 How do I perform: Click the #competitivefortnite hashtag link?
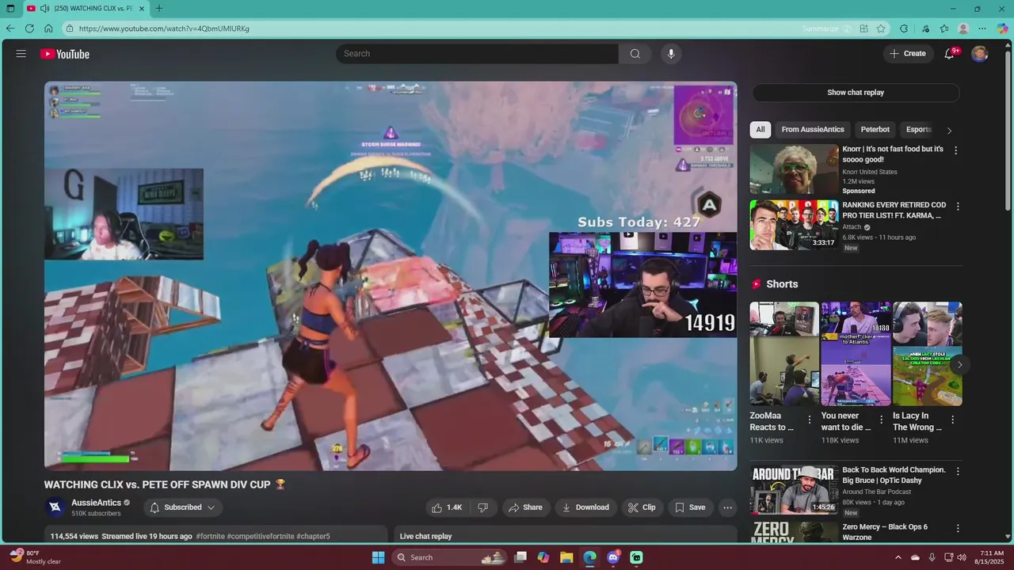coord(261,537)
